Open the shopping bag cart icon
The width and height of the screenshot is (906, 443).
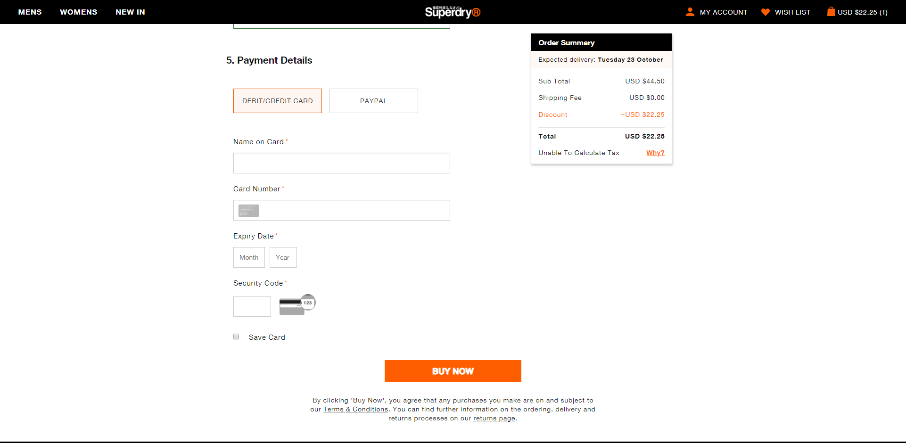pyautogui.click(x=831, y=11)
